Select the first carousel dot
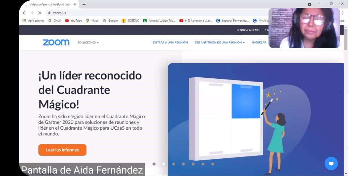 click(x=154, y=164)
